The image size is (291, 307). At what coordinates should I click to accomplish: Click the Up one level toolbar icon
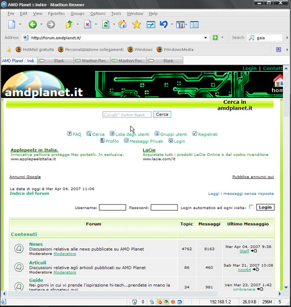pos(69,24)
